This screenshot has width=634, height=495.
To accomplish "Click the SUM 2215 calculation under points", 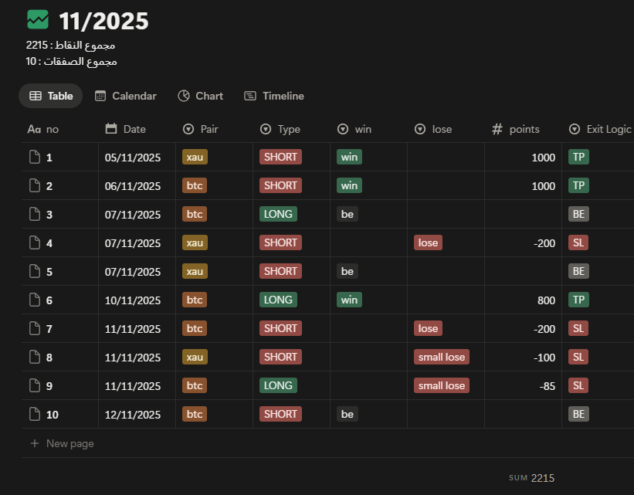I will [x=531, y=478].
